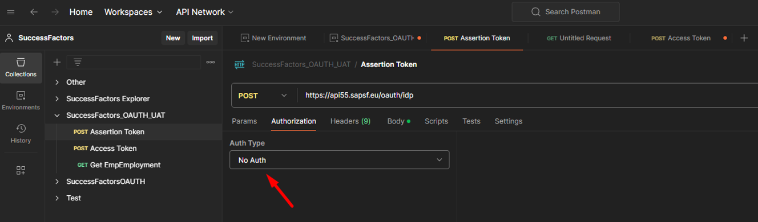
Task: Open the configure sidebar apps icon
Action: click(21, 170)
